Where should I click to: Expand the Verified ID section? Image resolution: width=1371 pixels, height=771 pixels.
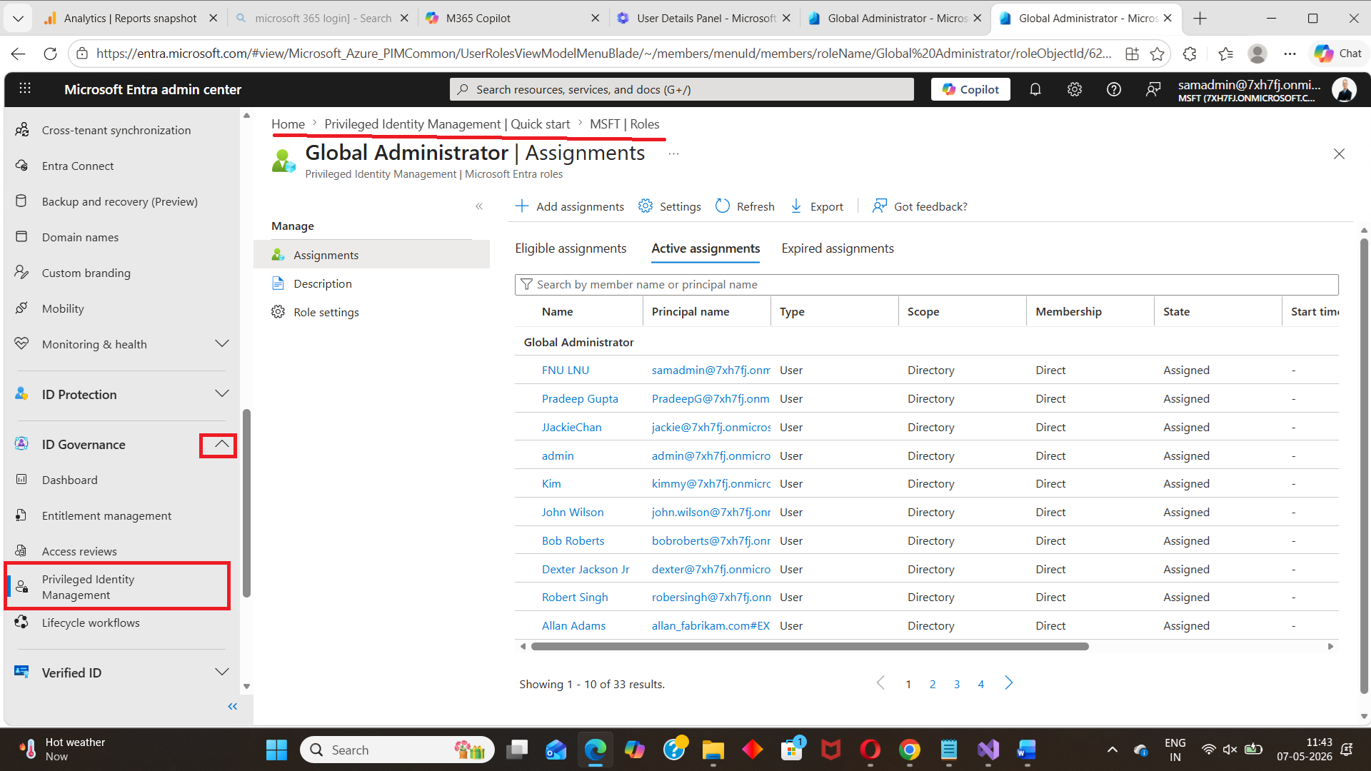point(221,672)
